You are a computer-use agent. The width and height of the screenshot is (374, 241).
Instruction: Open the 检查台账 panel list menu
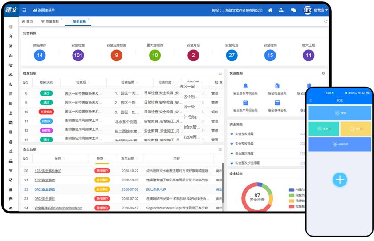[220, 73]
